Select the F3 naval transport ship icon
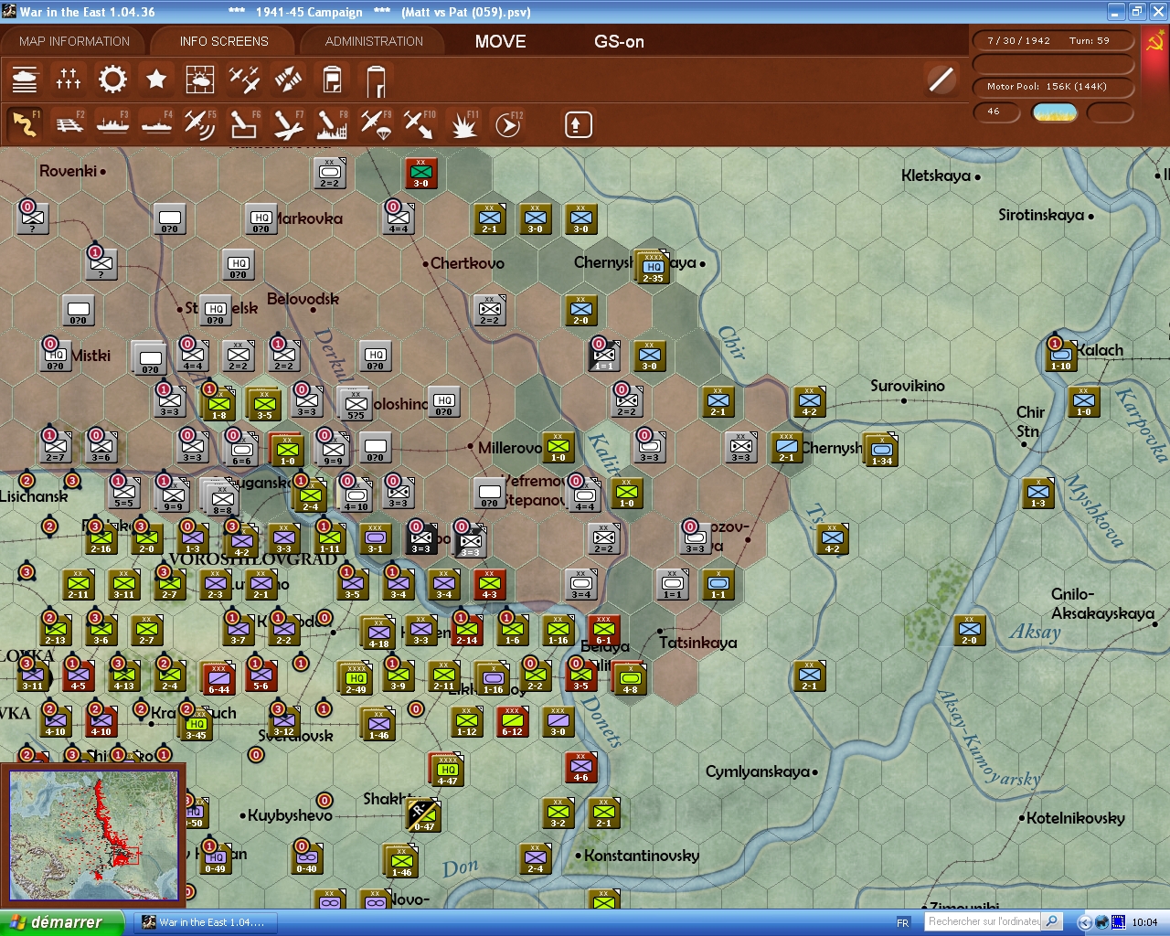Viewport: 1170px width, 936px height. click(112, 124)
